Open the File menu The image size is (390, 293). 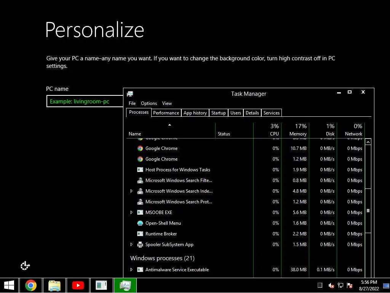(x=132, y=103)
